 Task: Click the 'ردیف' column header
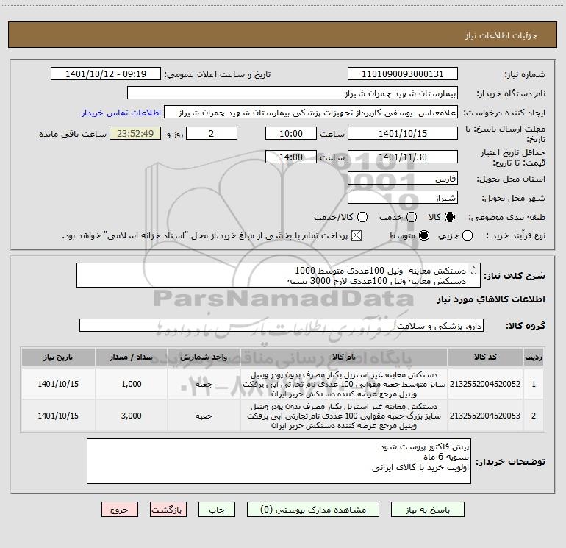pos(534,357)
